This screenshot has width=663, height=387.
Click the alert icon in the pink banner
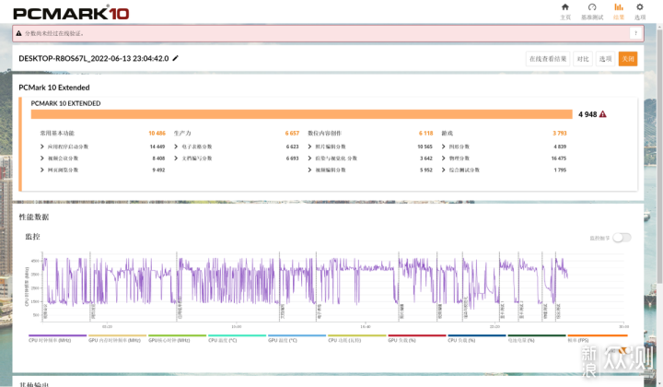18,33
